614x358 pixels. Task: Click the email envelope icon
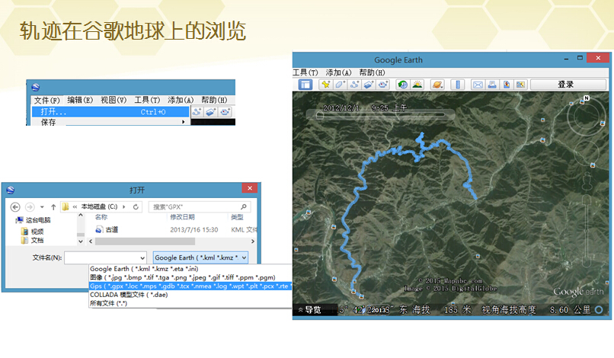click(478, 85)
